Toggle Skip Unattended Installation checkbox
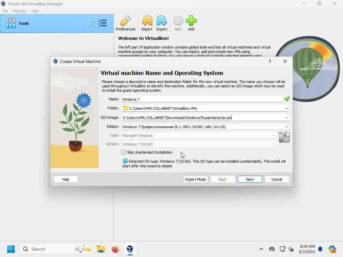Image resolution: width=343 pixels, height=257 pixels. (123, 152)
